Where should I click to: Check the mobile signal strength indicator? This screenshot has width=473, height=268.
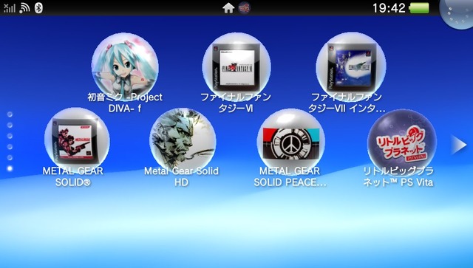pyautogui.click(x=10, y=8)
